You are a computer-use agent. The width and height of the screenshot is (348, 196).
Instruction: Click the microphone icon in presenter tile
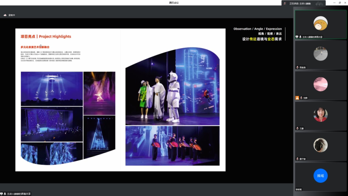300,37
